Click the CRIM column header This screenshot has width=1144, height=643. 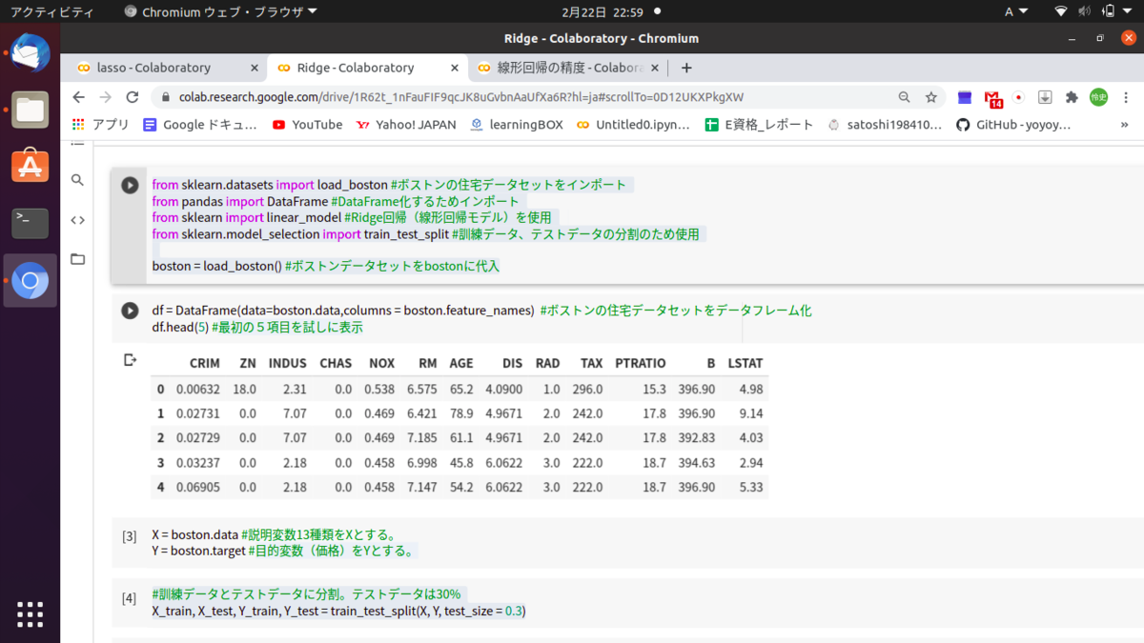click(204, 363)
